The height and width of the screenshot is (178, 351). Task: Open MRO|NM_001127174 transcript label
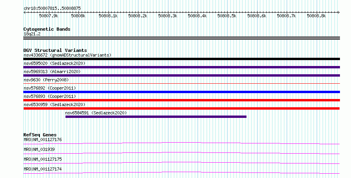[43, 169]
